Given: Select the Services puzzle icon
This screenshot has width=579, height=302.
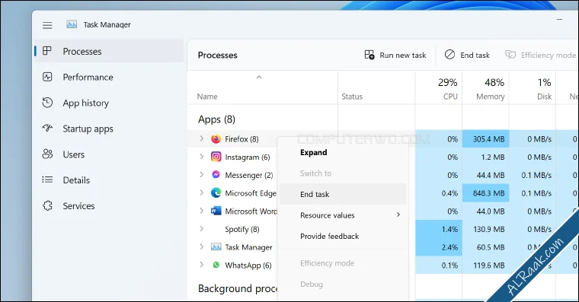Looking at the screenshot, I should point(47,205).
